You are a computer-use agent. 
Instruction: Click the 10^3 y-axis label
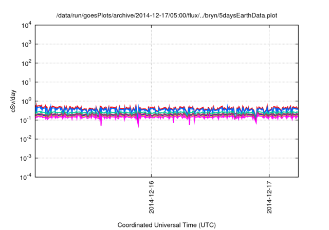click(x=27, y=44)
